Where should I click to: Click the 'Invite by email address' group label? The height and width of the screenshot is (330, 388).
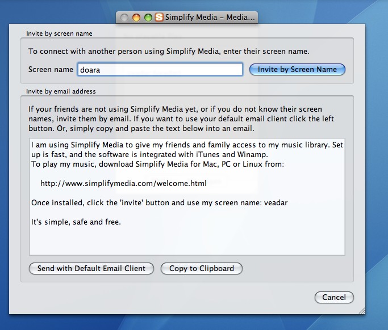pyautogui.click(x=61, y=91)
